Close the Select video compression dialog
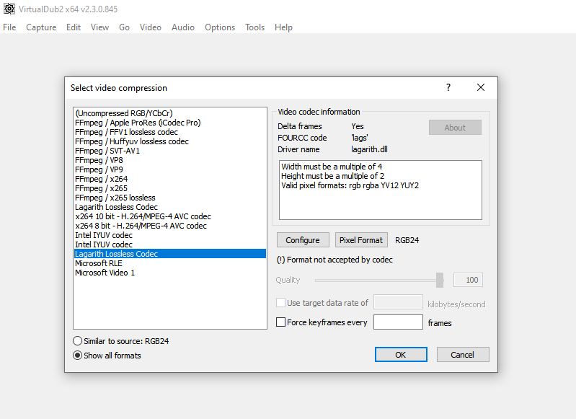The height and width of the screenshot is (419, 576). (x=481, y=87)
